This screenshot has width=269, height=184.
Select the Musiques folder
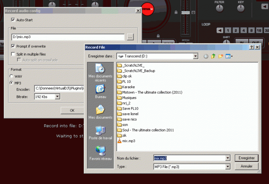click(127, 98)
